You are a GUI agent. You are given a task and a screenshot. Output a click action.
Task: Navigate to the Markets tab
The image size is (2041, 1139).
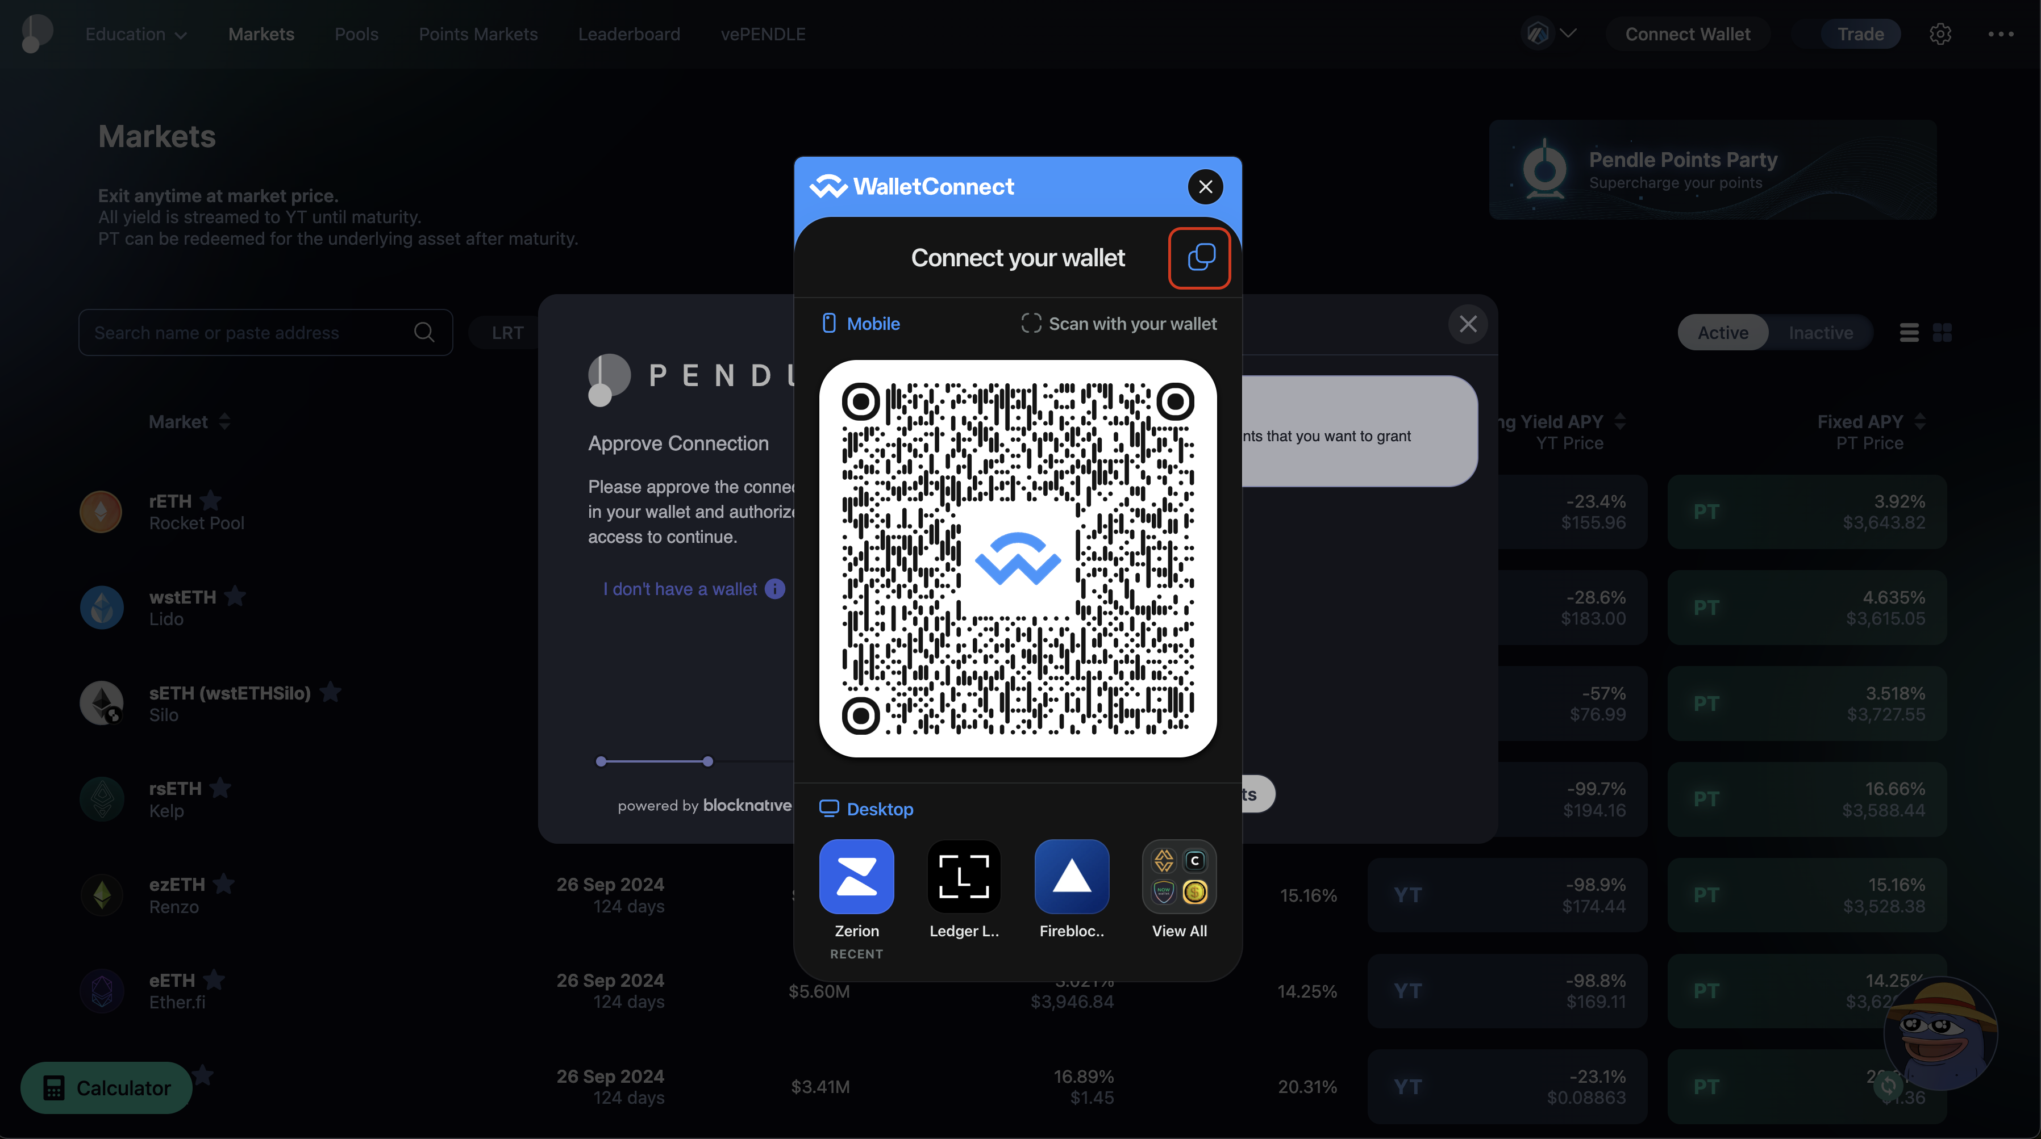(x=261, y=33)
